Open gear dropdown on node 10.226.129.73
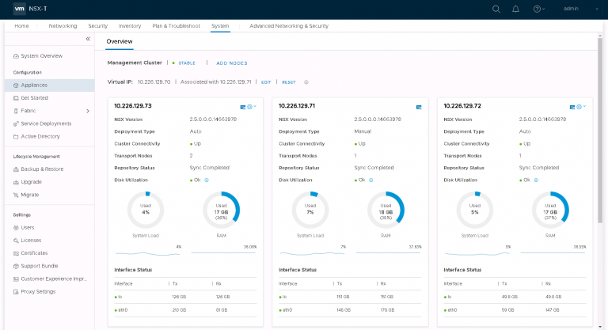Viewport: 608px width, 330px height. click(x=252, y=107)
